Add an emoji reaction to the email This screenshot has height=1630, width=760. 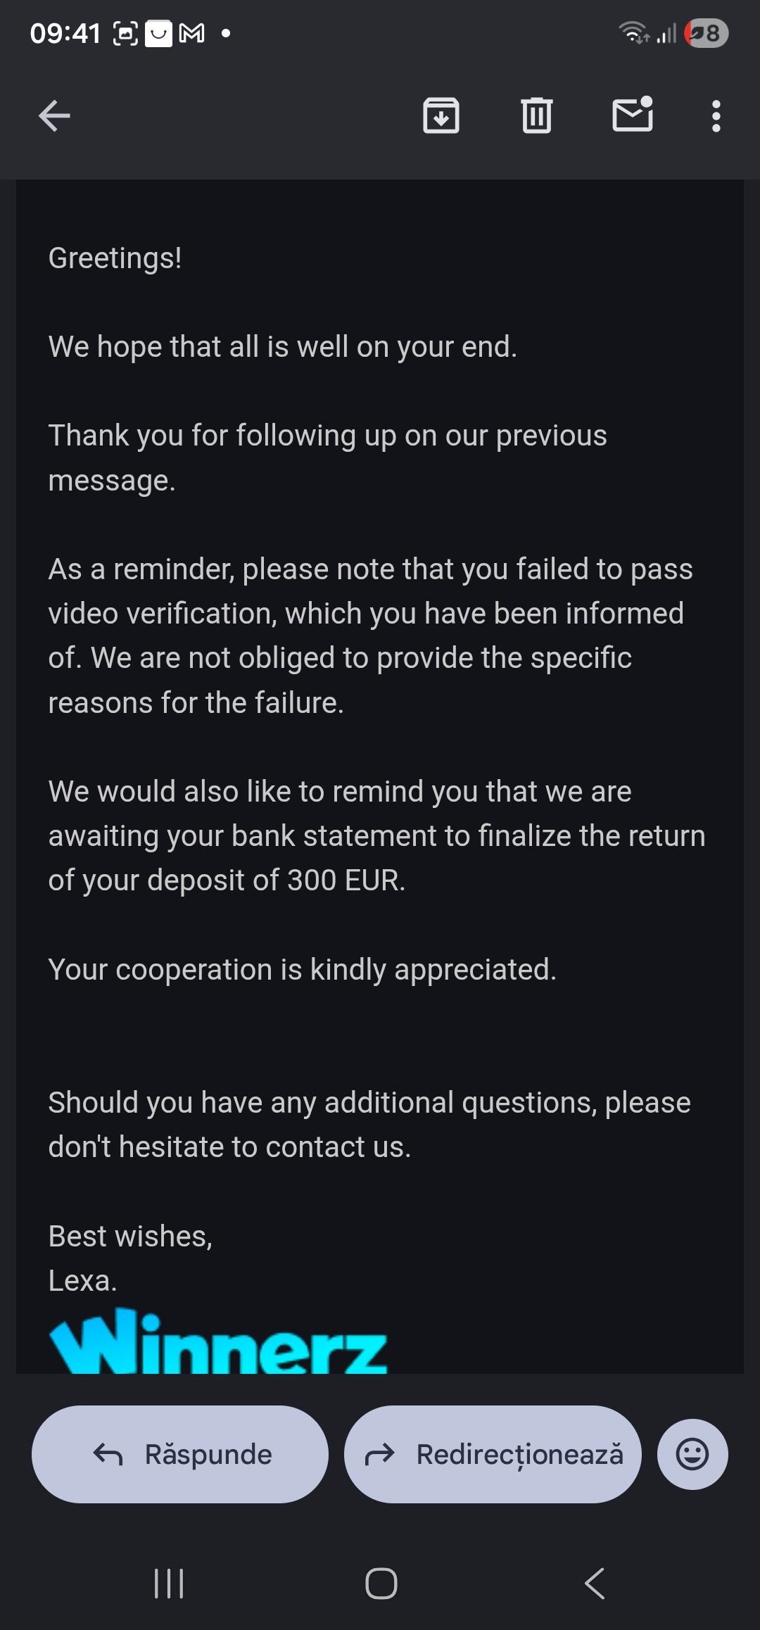692,1454
